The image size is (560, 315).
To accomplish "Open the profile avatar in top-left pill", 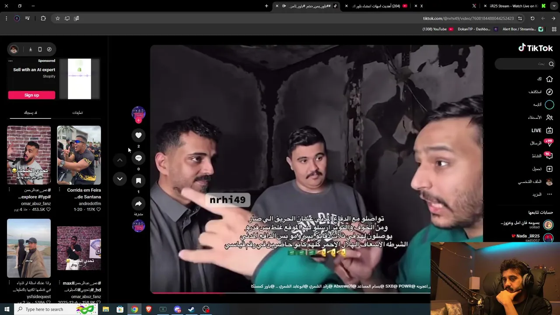I will pyautogui.click(x=14, y=49).
